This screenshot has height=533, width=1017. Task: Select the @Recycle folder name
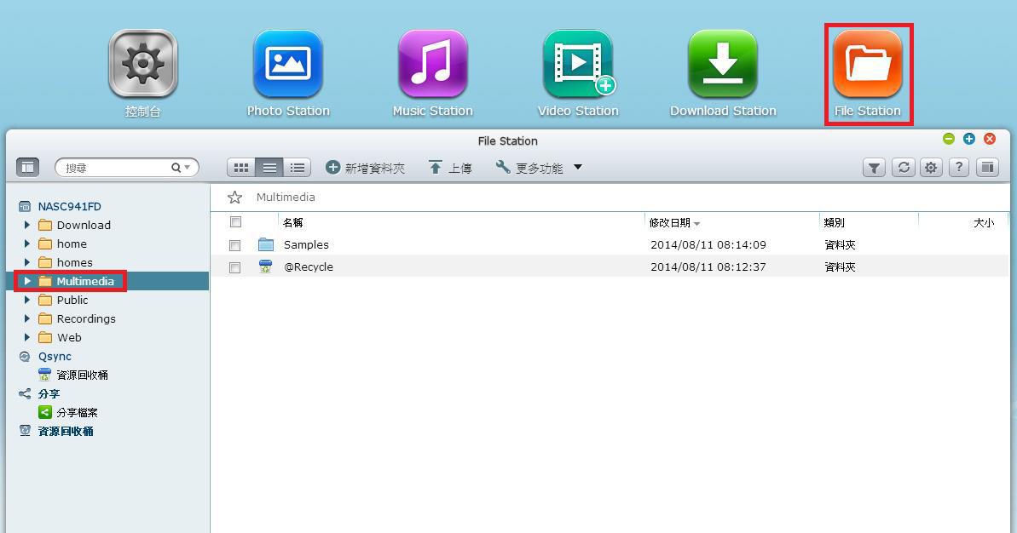coord(308,266)
